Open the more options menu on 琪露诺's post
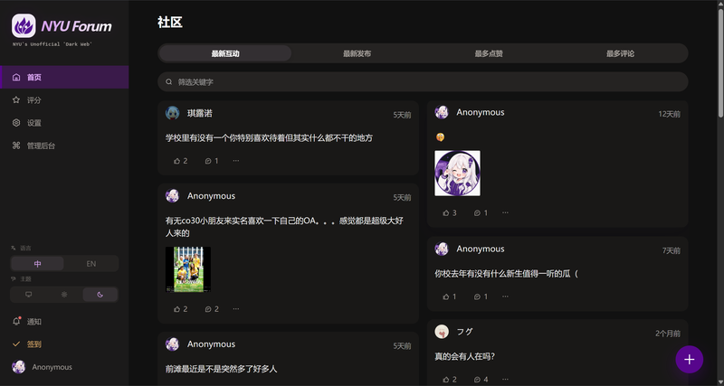Image resolution: width=724 pixels, height=386 pixels. click(236, 161)
